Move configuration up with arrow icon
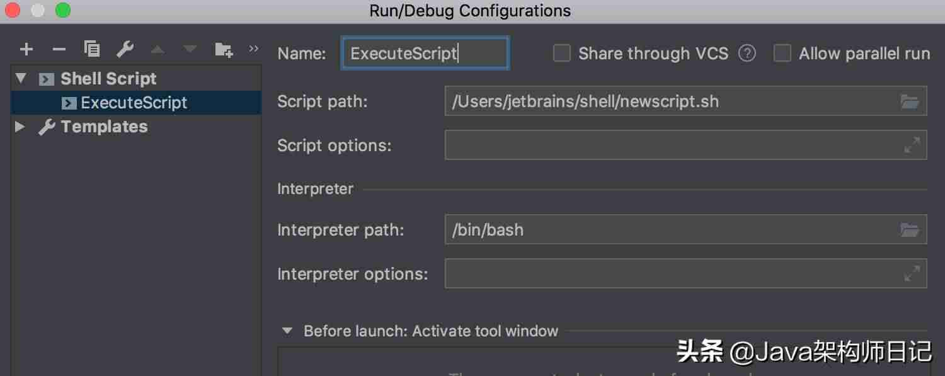 click(157, 49)
